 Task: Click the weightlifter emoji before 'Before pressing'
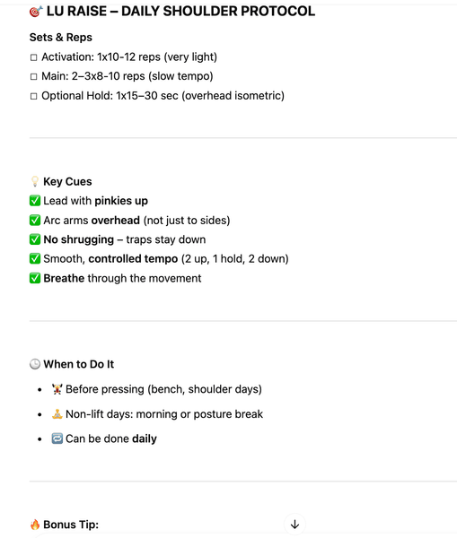57,389
